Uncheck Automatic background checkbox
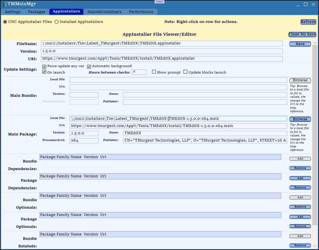This screenshot has height=250, width=319. point(89,67)
